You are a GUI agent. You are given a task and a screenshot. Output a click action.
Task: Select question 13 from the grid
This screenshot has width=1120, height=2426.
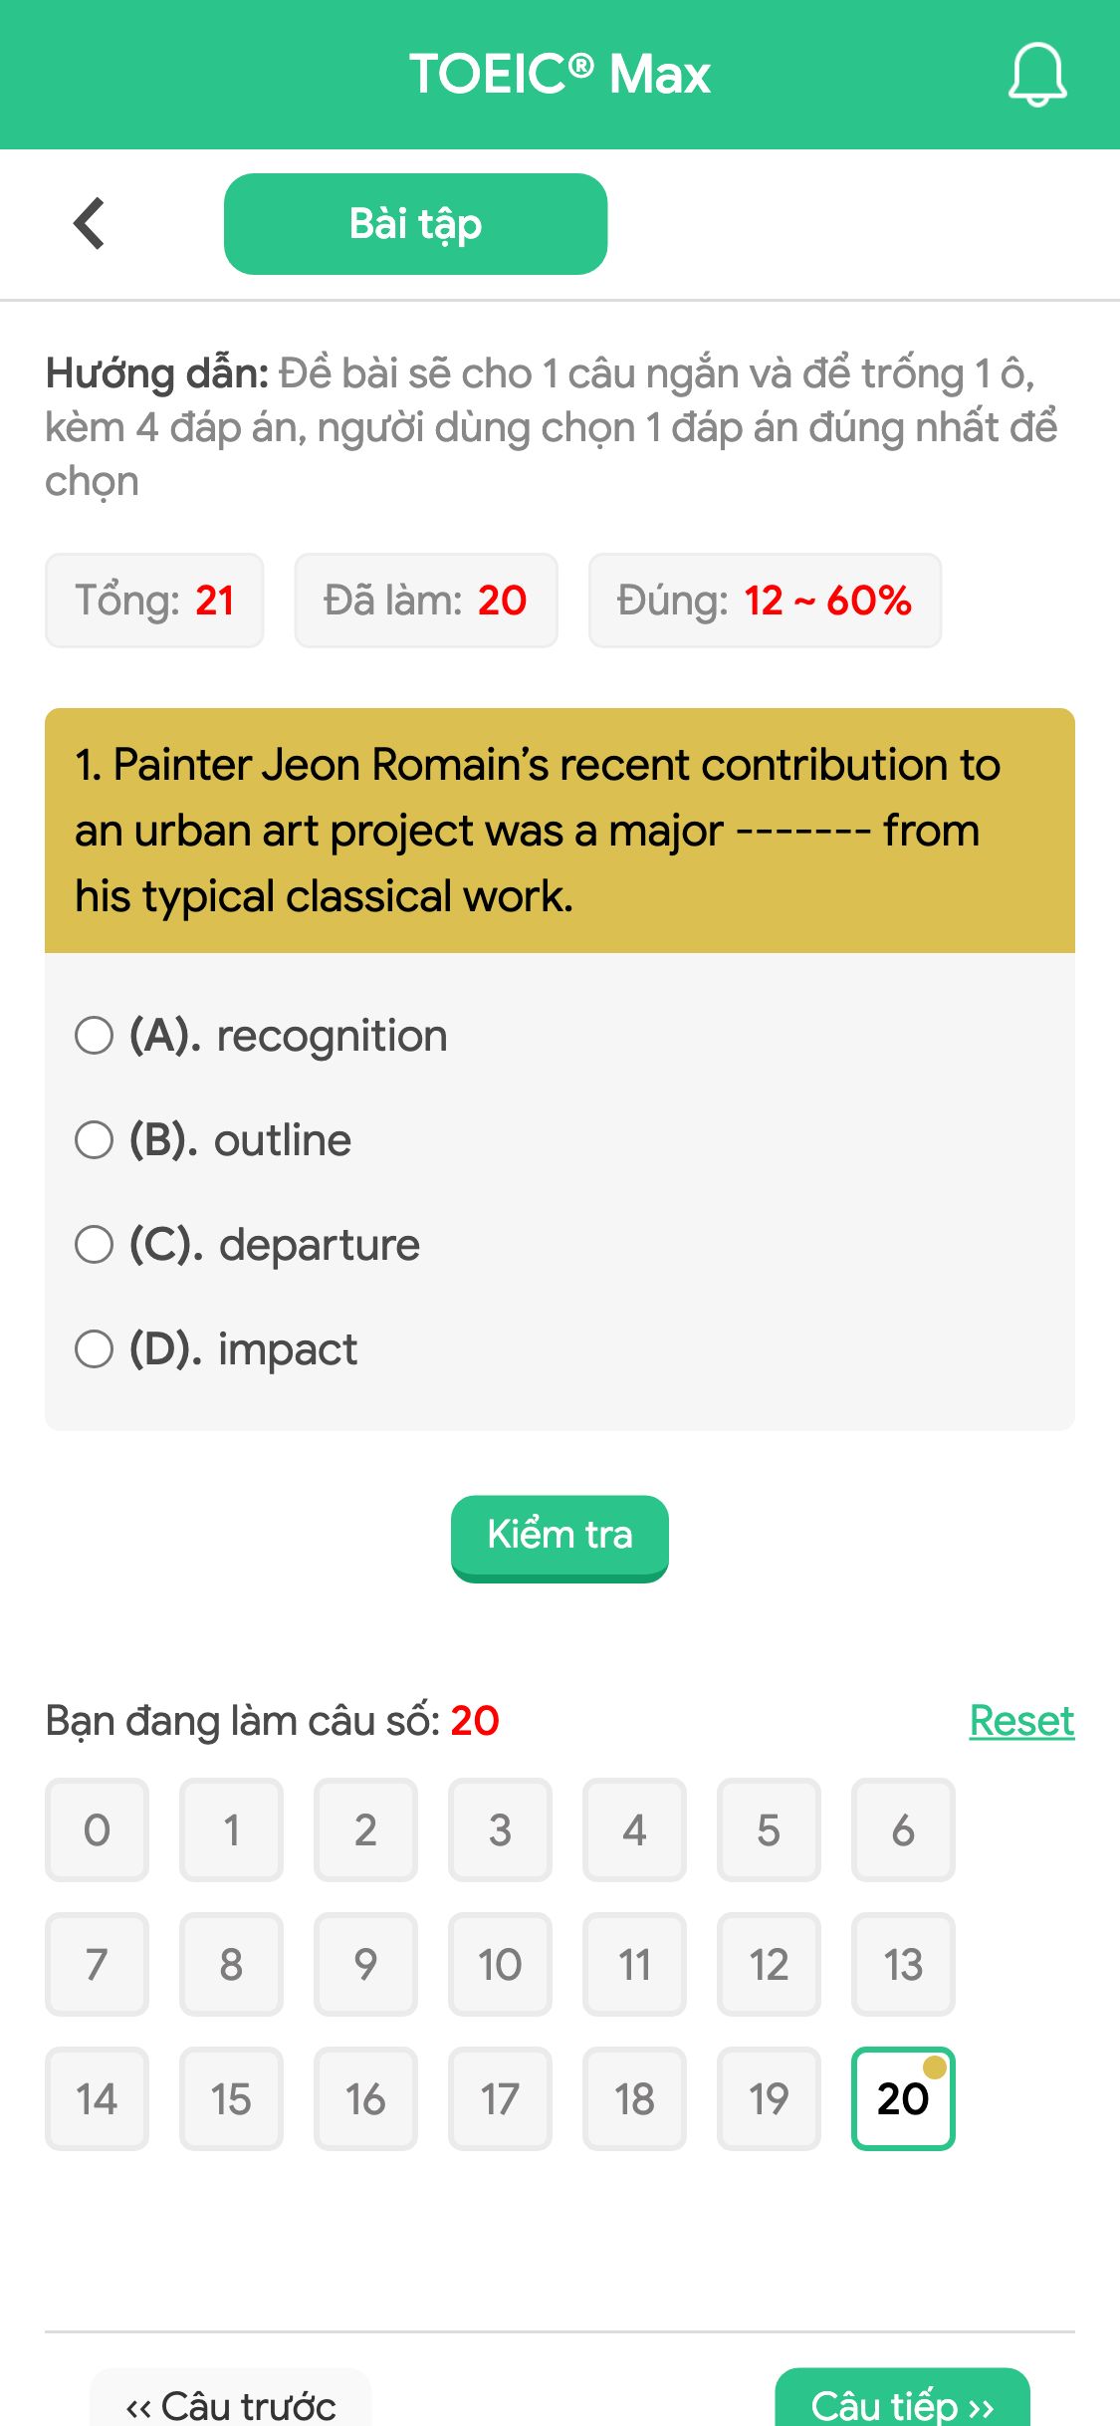(x=903, y=1965)
